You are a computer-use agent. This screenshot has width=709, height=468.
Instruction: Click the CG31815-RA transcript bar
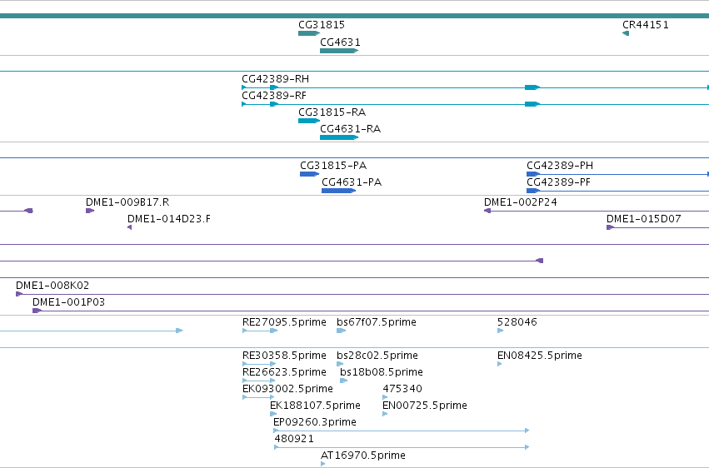coord(309,121)
